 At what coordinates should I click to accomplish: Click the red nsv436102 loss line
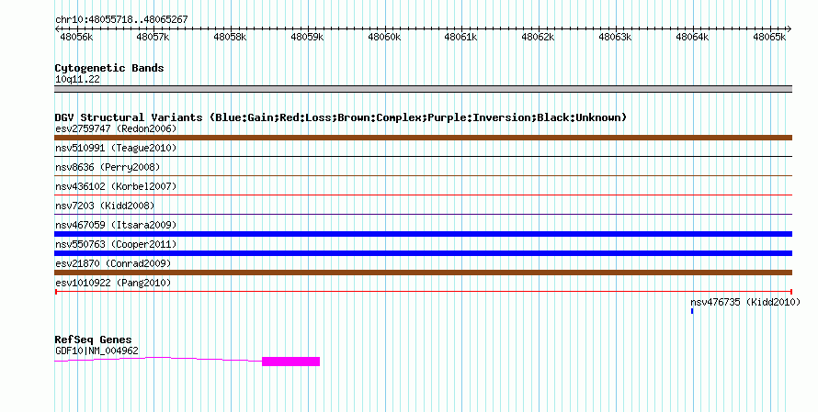pos(423,195)
